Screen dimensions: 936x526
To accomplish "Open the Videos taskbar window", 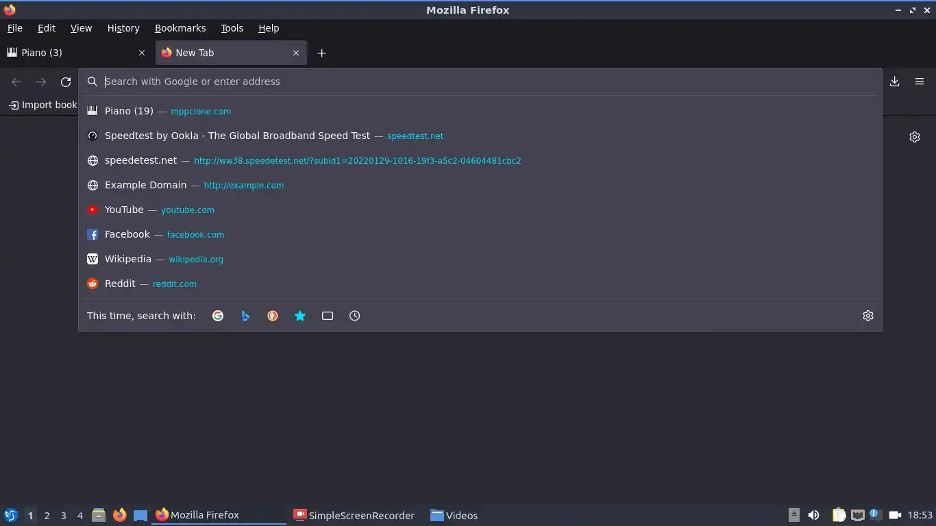I will click(x=454, y=515).
